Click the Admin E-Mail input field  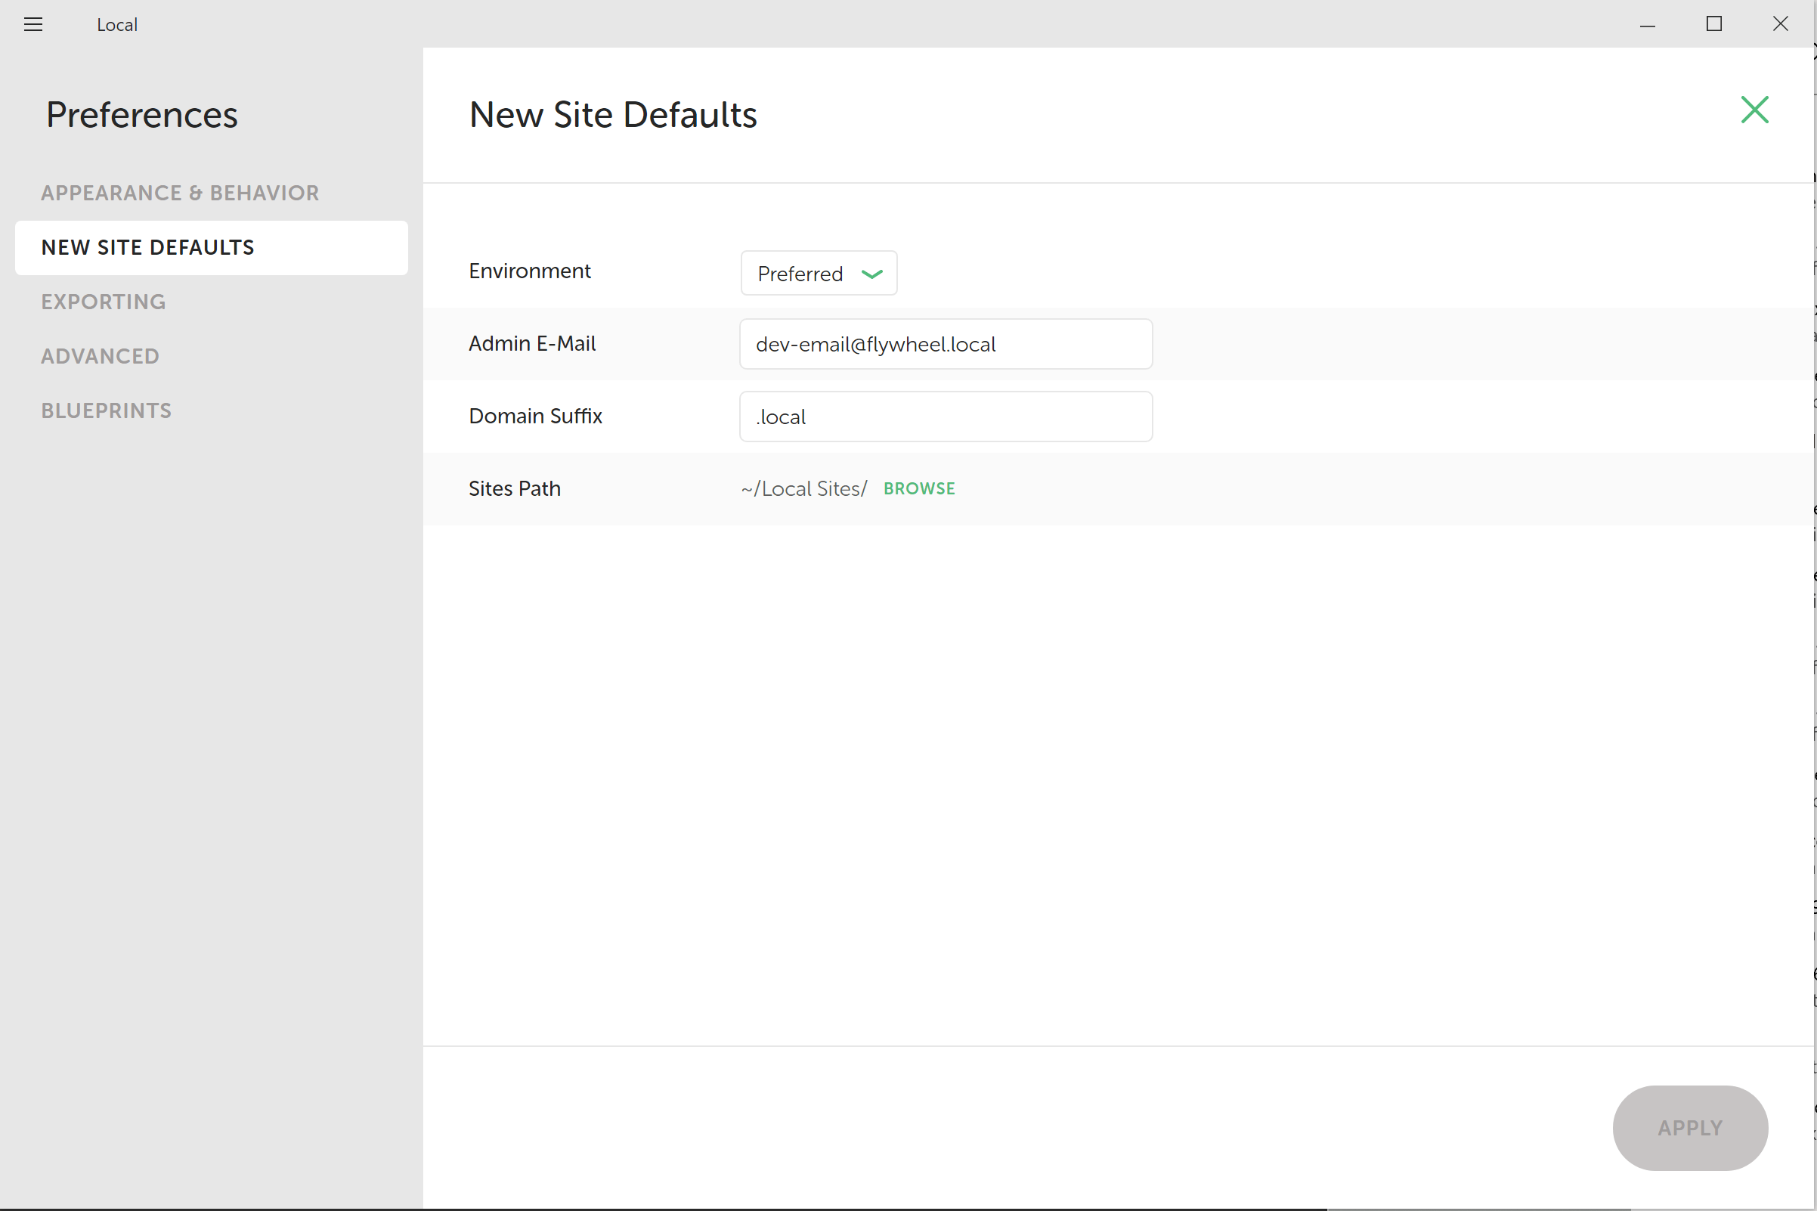946,345
